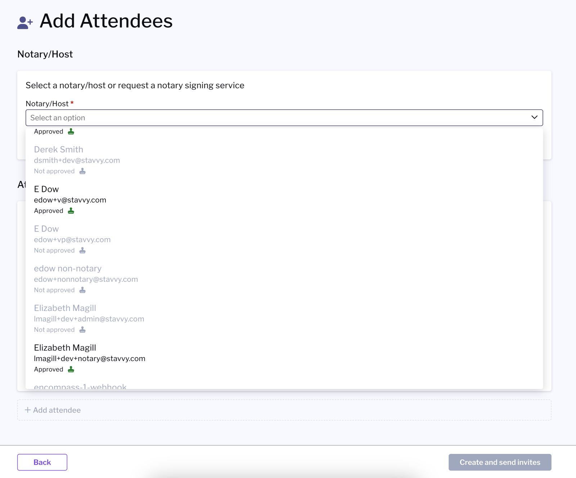Select the Derek Smith list entry
This screenshot has width=576, height=478.
pos(284,160)
